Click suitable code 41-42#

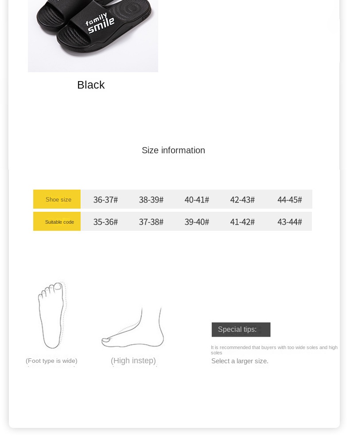(x=242, y=222)
